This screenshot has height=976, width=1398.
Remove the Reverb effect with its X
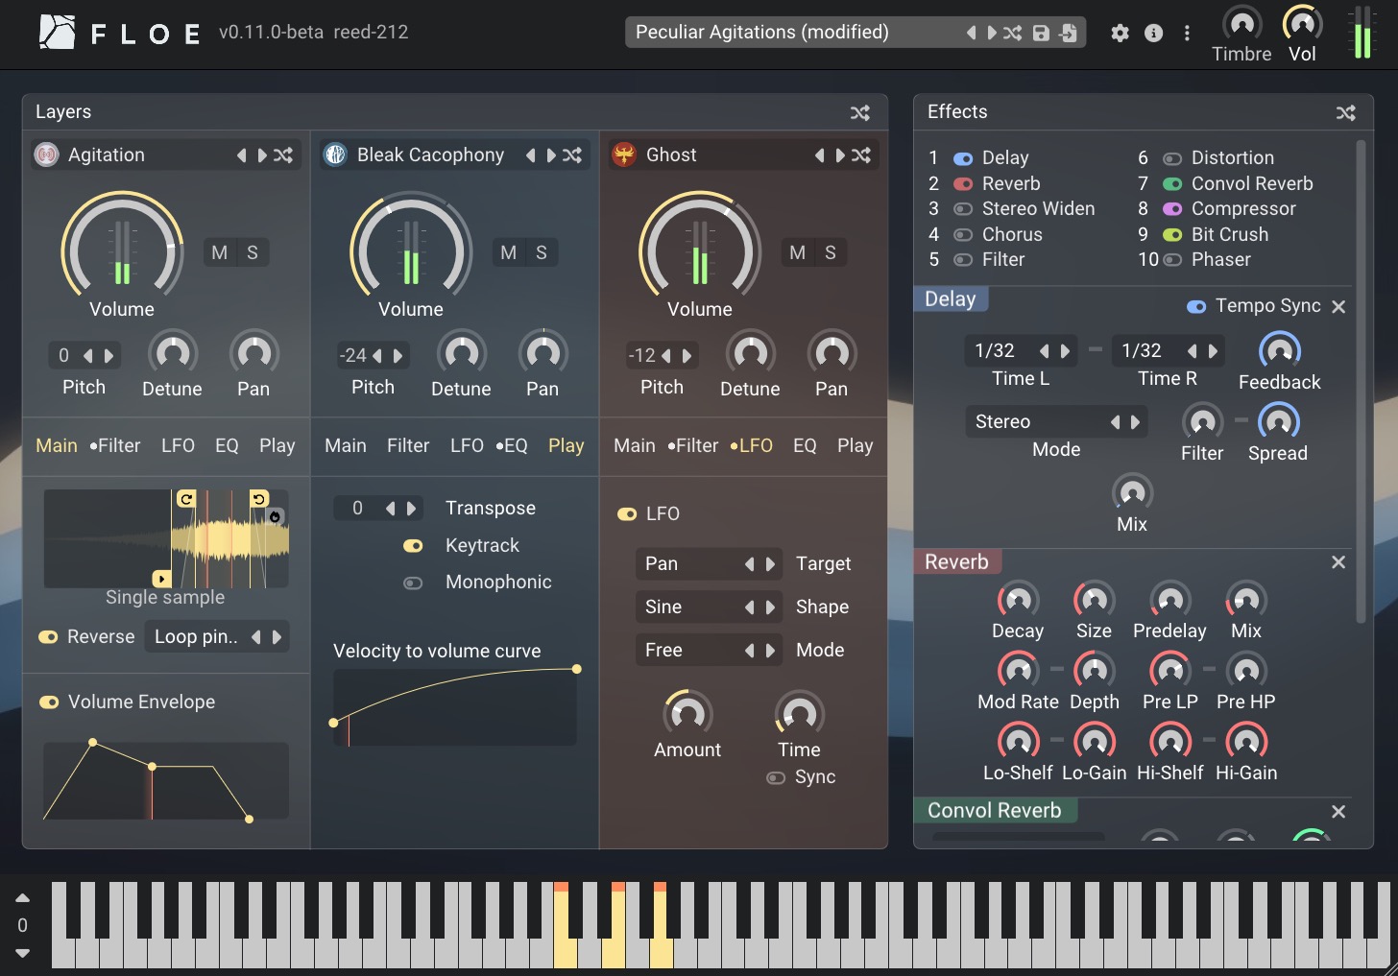[x=1338, y=562]
